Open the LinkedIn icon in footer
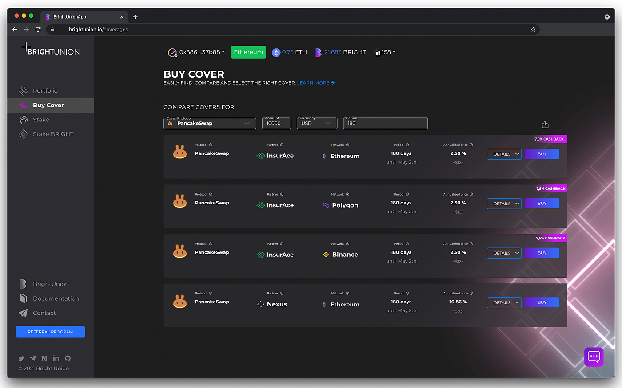This screenshot has height=388, width=622. [56, 358]
